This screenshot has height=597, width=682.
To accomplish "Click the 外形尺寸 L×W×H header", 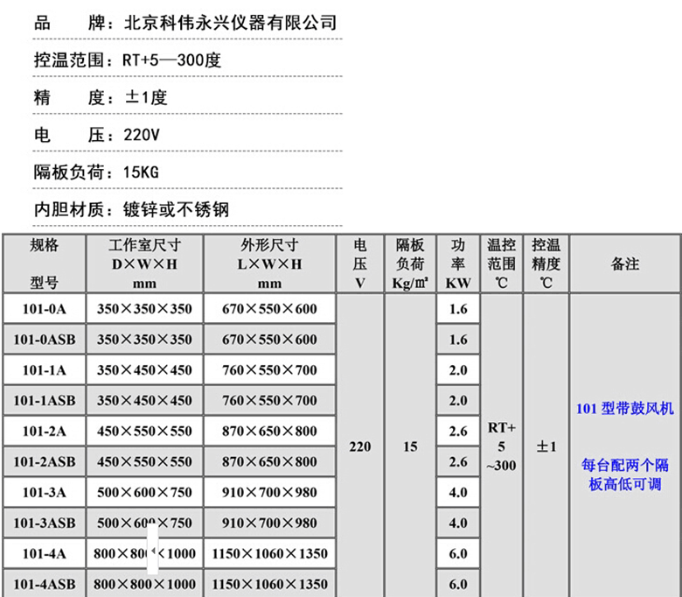I will 269,263.
